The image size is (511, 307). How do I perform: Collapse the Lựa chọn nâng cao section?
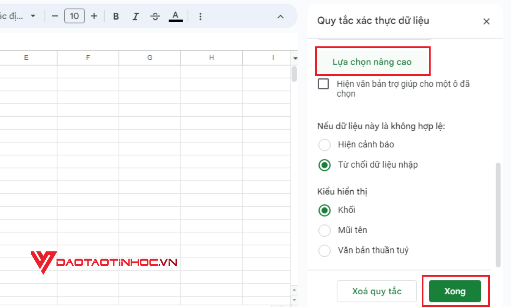[372, 62]
